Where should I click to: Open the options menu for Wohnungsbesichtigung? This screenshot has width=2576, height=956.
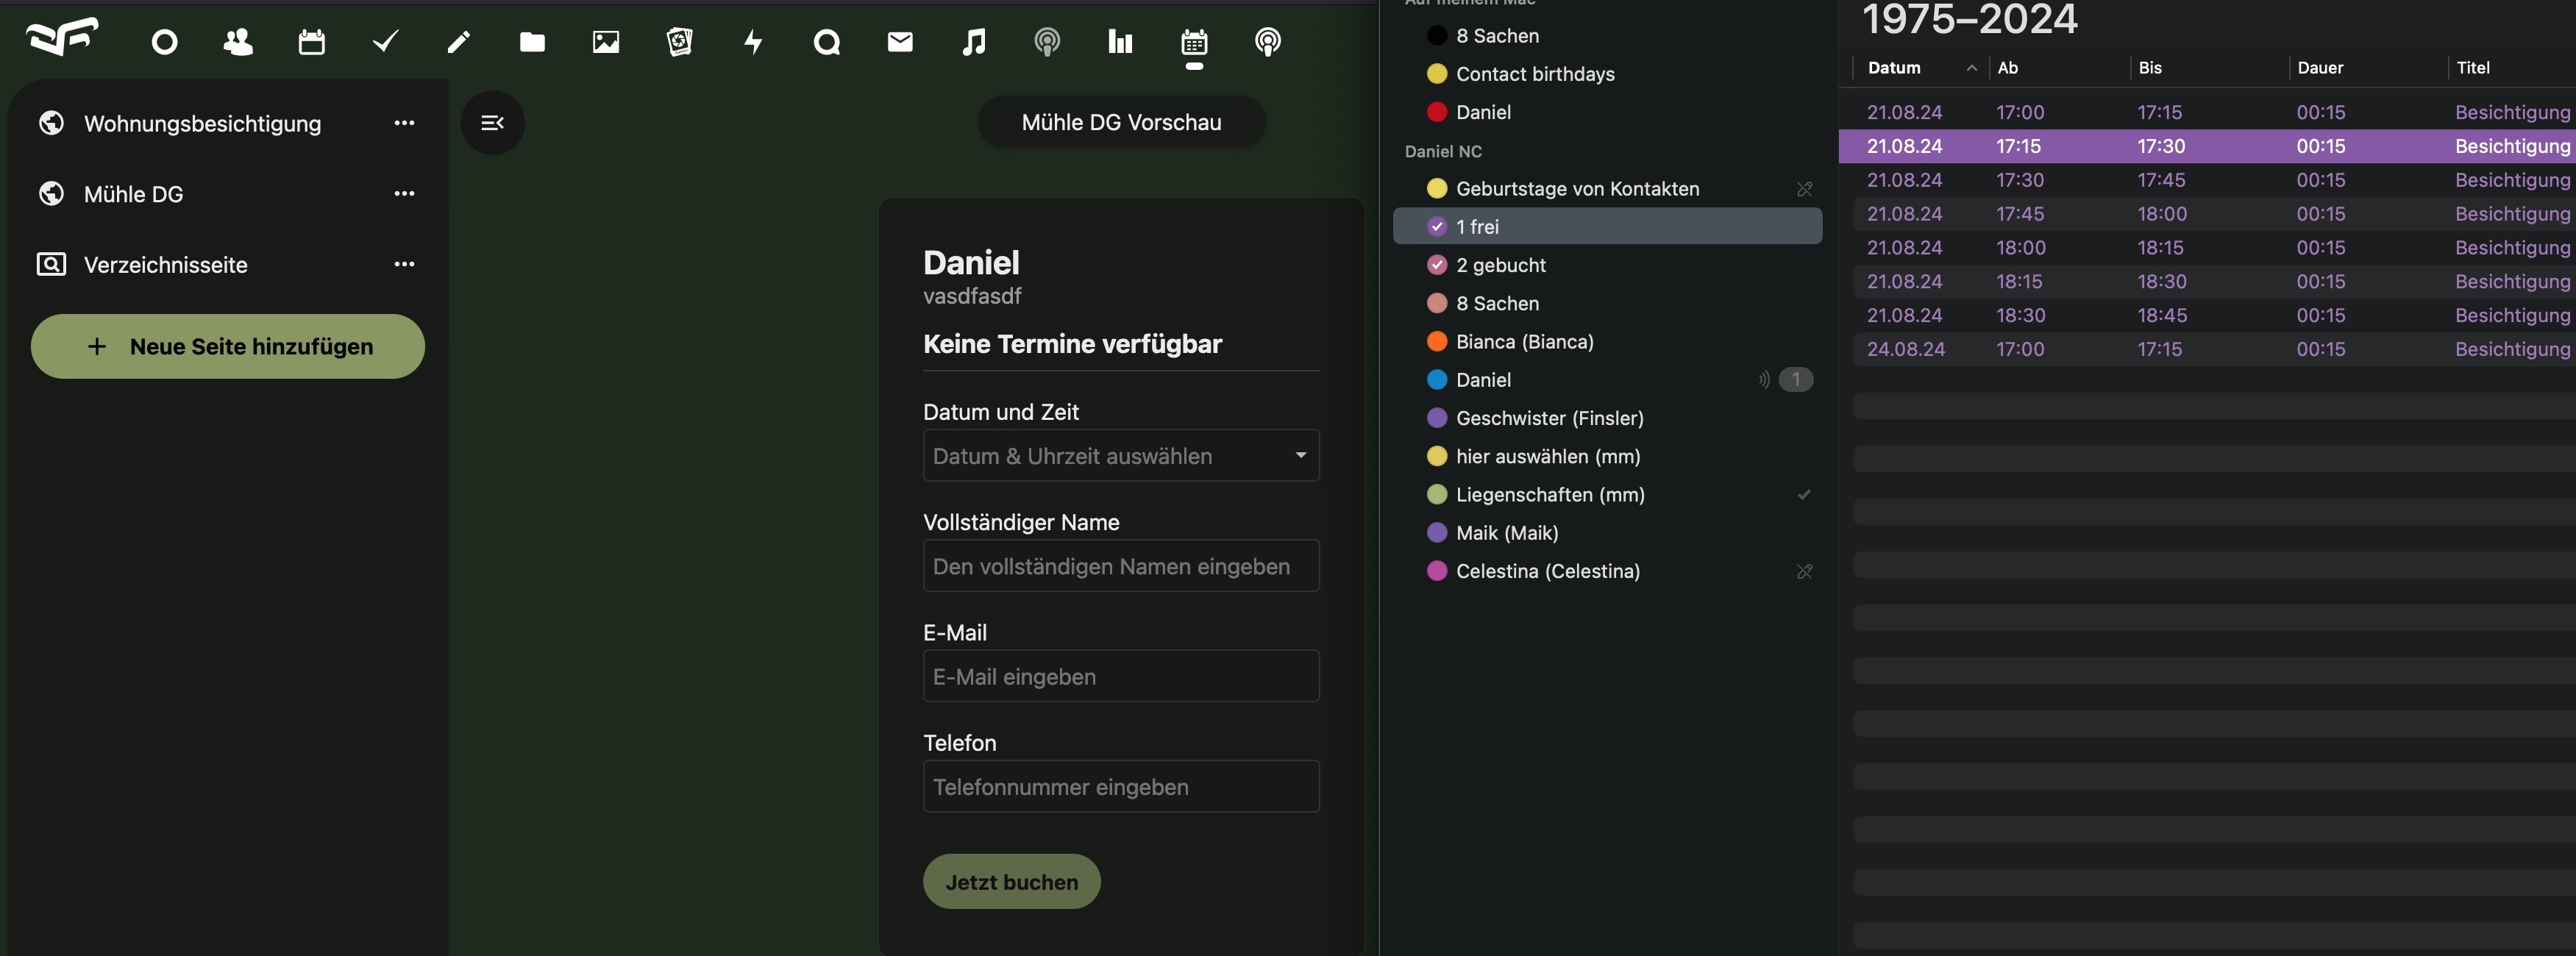pos(404,123)
